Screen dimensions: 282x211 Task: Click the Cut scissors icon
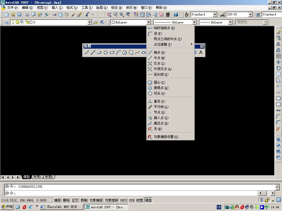click(54, 15)
